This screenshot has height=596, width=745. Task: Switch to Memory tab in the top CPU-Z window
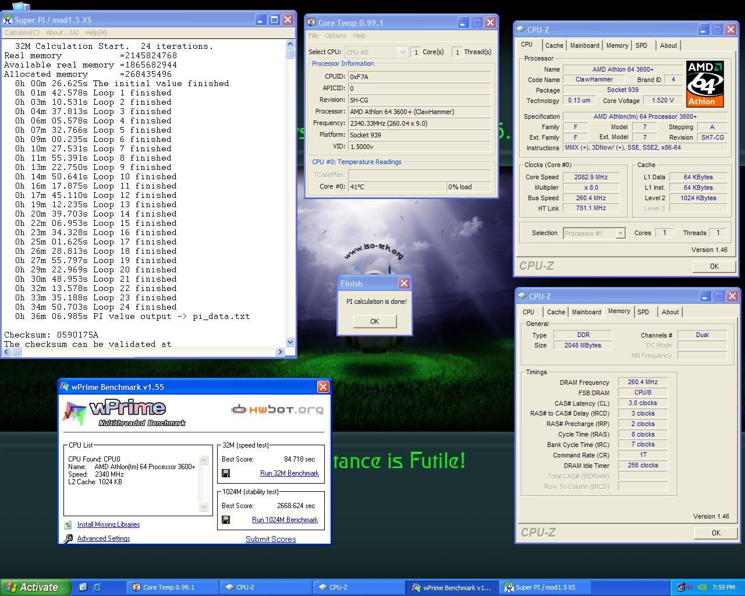pos(617,45)
